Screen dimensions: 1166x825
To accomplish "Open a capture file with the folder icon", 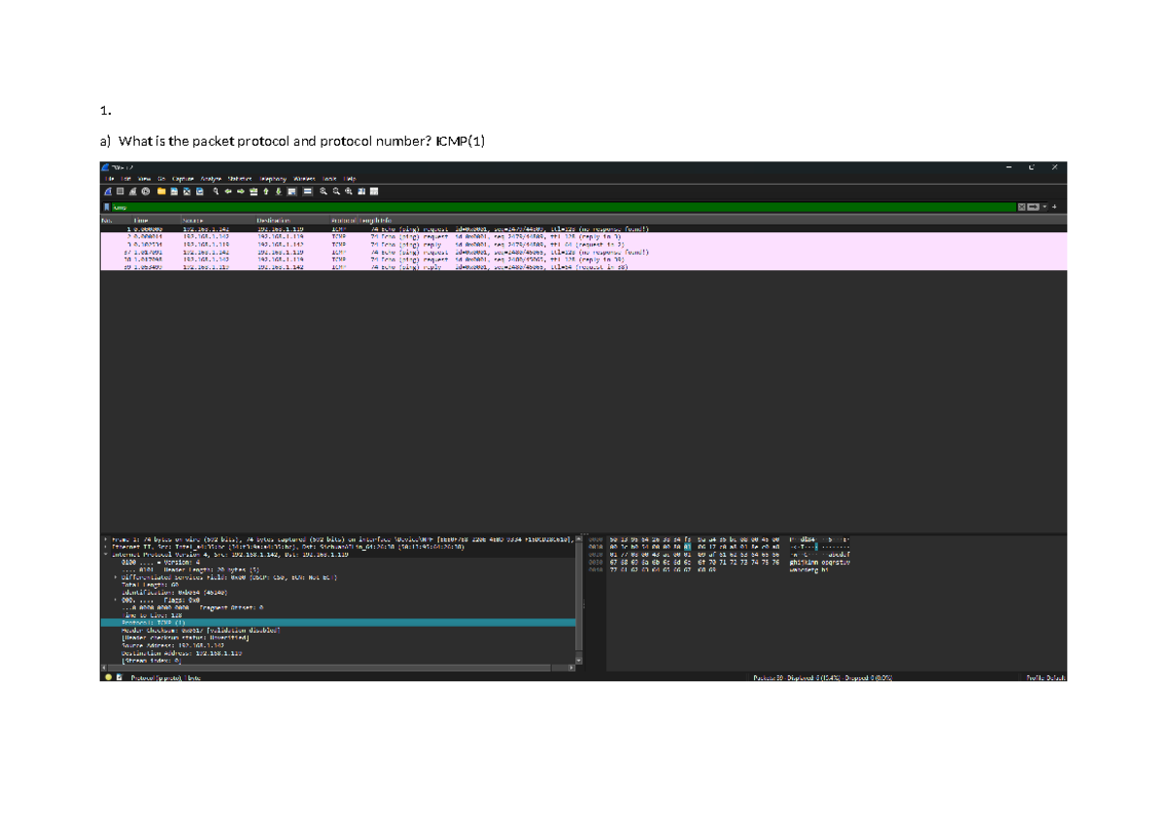I will (x=161, y=191).
